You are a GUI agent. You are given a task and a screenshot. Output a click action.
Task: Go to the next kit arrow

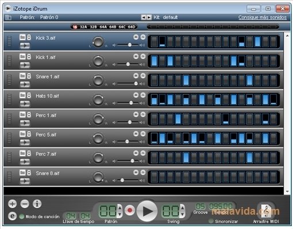(149, 17)
